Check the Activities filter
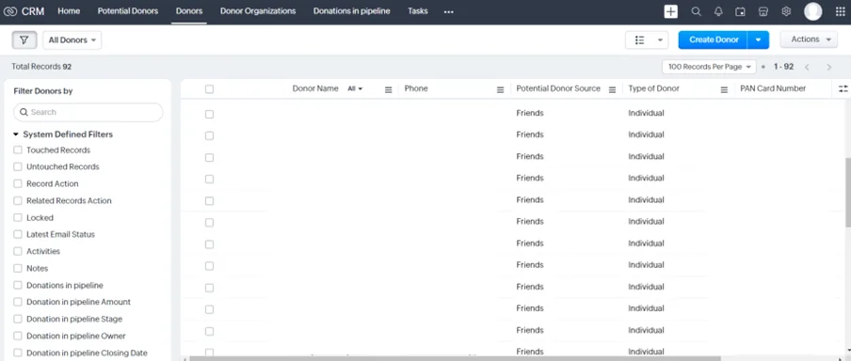Screen dimensions: 851x361 pyautogui.click(x=18, y=252)
